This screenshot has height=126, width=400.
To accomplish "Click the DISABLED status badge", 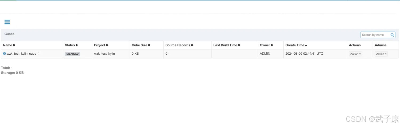I will click(73, 54).
